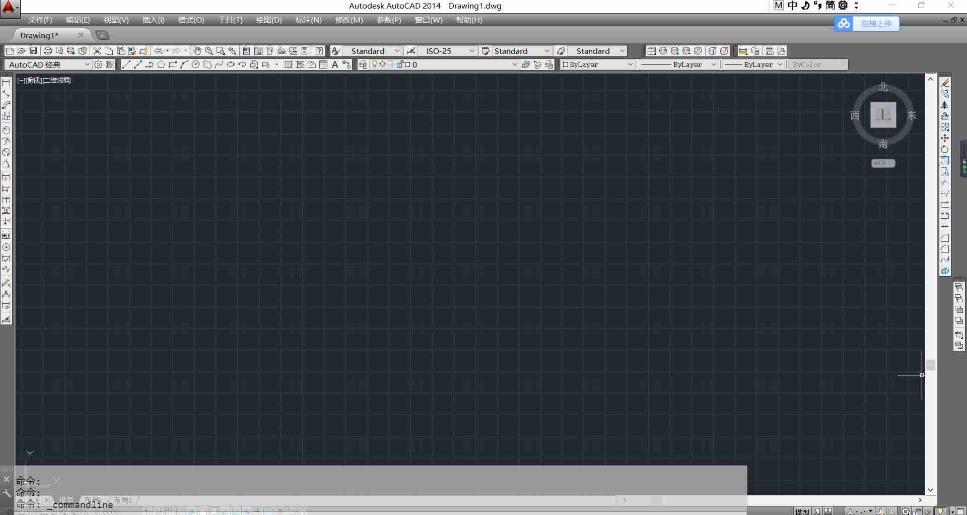Click the 拖拽上传 upload button
Screen dimensions: 967x515
tap(867, 24)
